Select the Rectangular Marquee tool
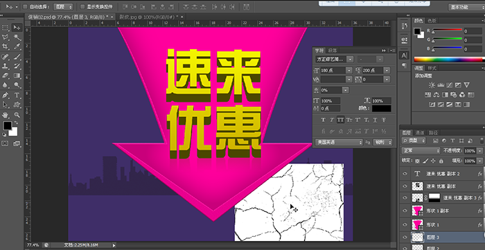 tap(6, 28)
